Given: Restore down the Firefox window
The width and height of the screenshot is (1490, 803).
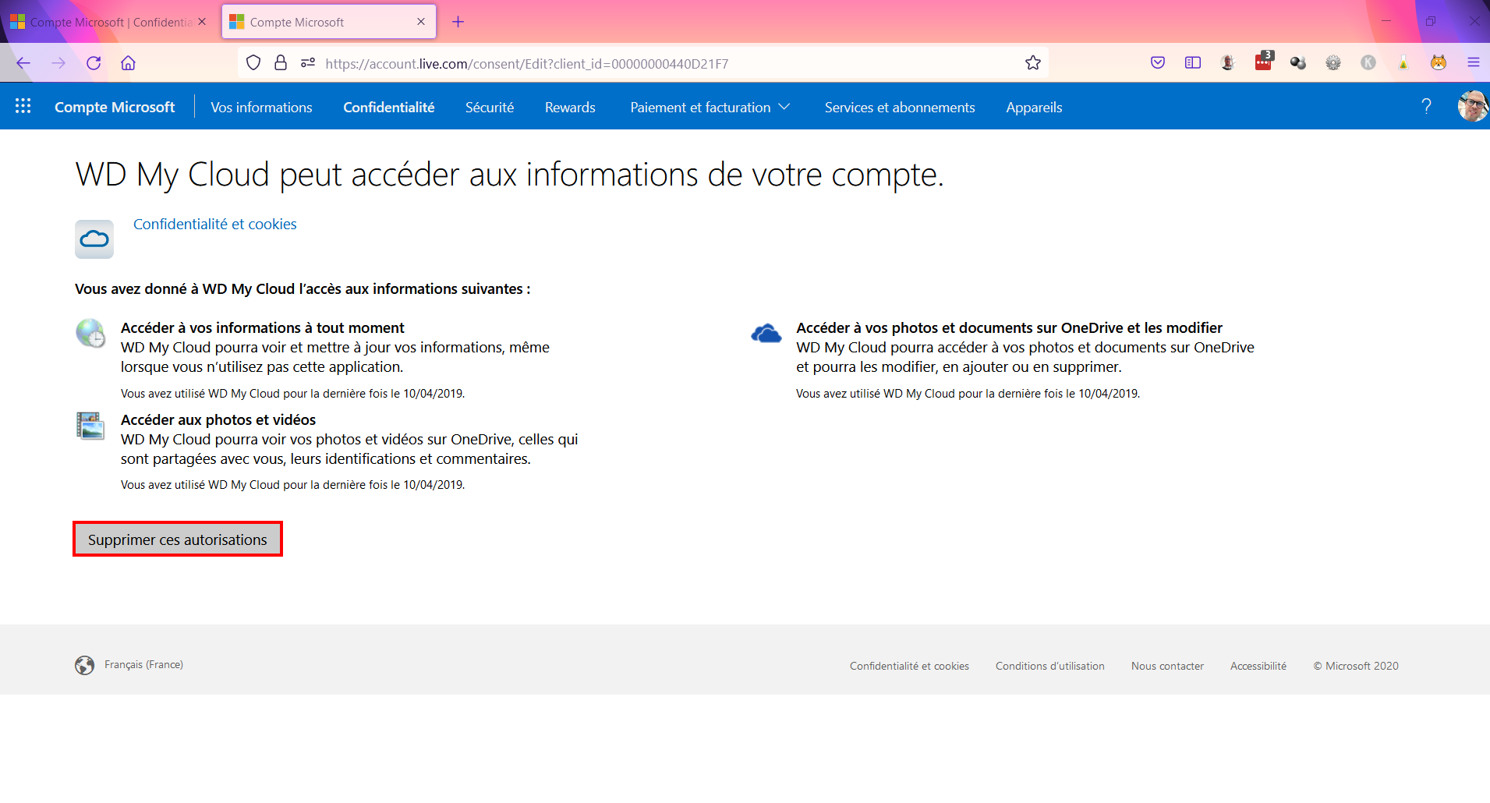Looking at the screenshot, I should (1431, 21).
